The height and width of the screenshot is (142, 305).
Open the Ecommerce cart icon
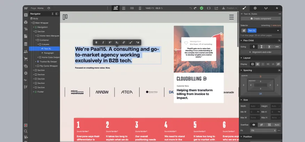coord(26,59)
